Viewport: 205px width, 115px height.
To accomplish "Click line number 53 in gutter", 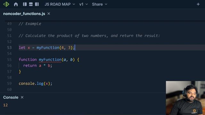I will [9, 48].
